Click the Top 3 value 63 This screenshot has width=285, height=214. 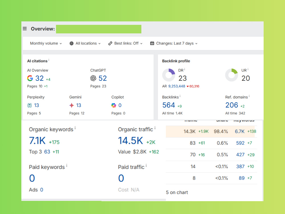click(x=47, y=152)
